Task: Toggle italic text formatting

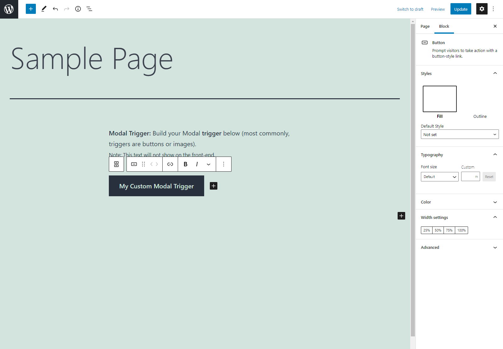Action: 197,164
